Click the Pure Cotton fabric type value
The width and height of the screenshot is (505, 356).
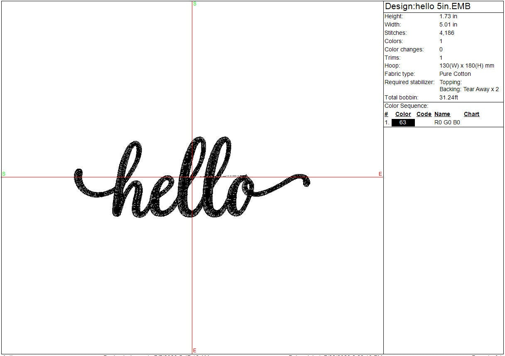point(455,74)
